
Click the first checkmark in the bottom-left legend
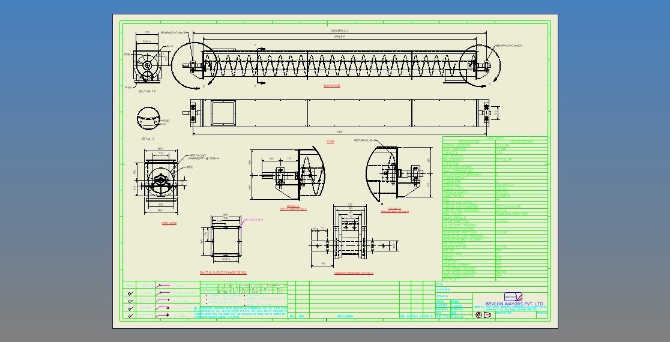click(130, 293)
